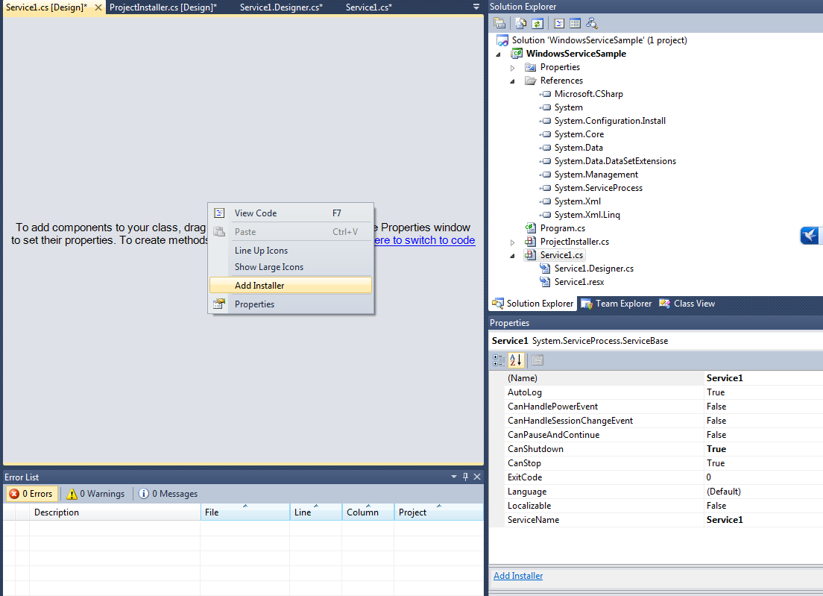Click Properties folder icon in tree
This screenshot has height=596, width=823.
[x=531, y=67]
